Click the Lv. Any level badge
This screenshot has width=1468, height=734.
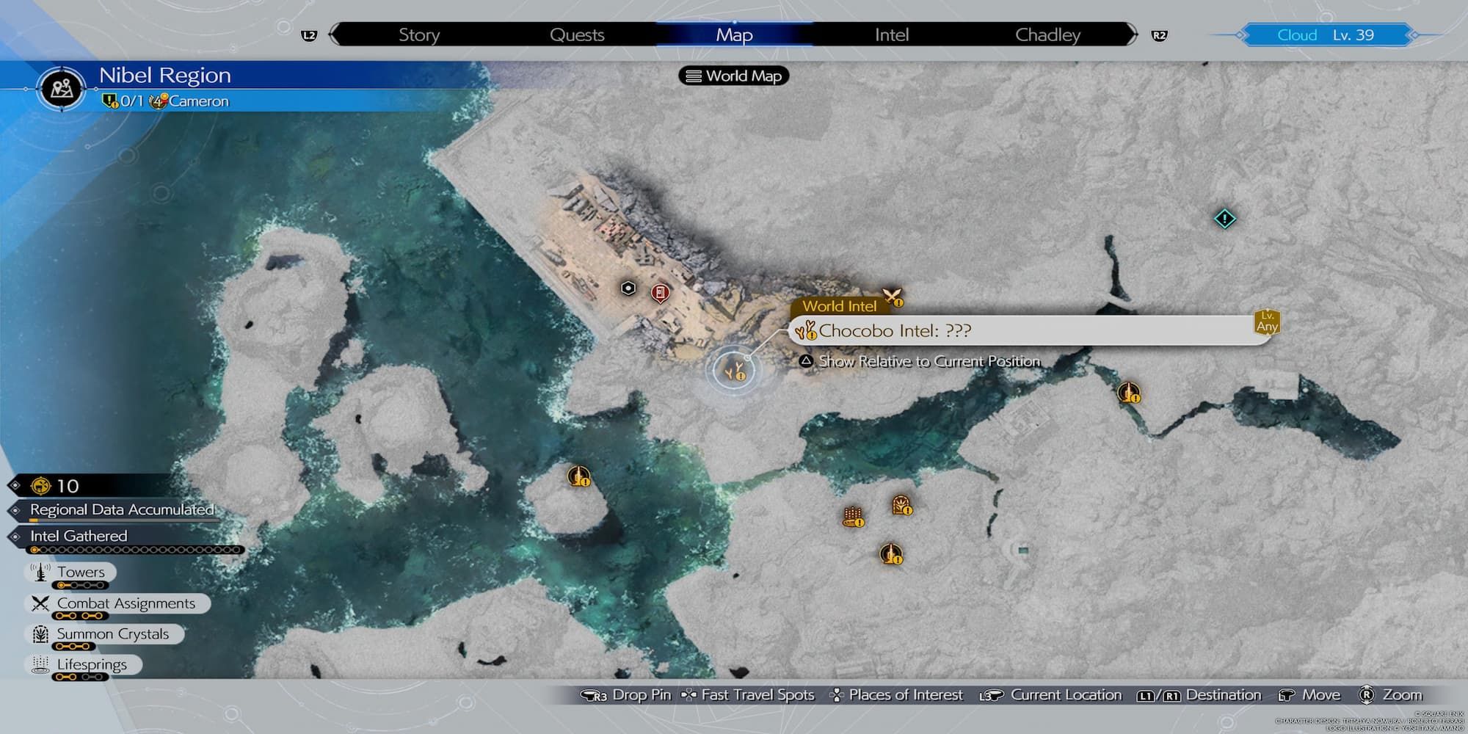(1267, 322)
